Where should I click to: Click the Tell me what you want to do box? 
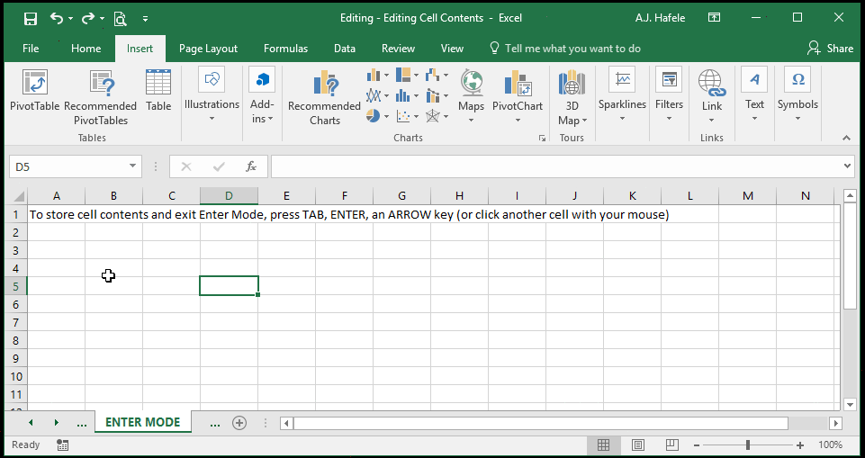coord(565,49)
